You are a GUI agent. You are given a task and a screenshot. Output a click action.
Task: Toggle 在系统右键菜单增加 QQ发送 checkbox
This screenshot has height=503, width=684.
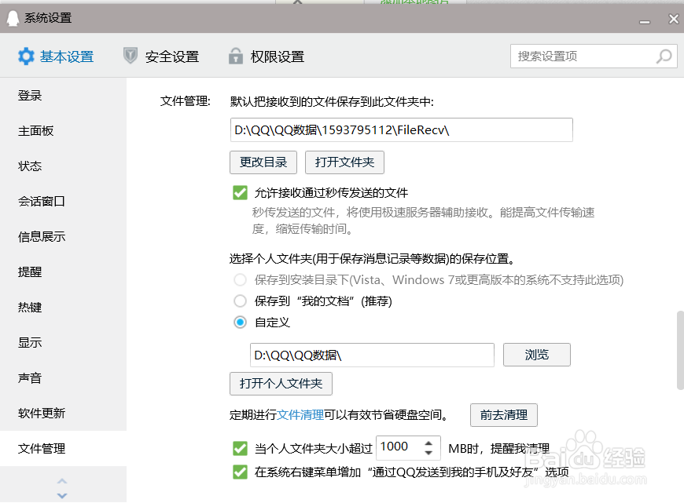point(240,472)
